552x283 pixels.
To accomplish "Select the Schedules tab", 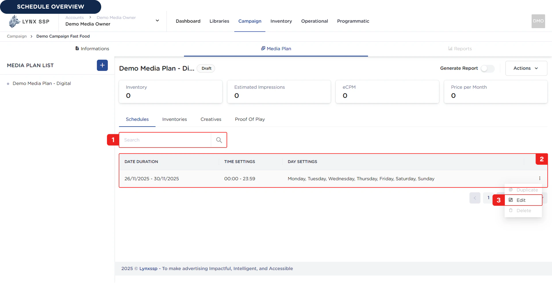I will (137, 119).
